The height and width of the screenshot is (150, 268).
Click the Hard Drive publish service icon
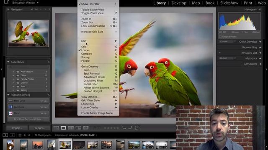(x=10, y=101)
